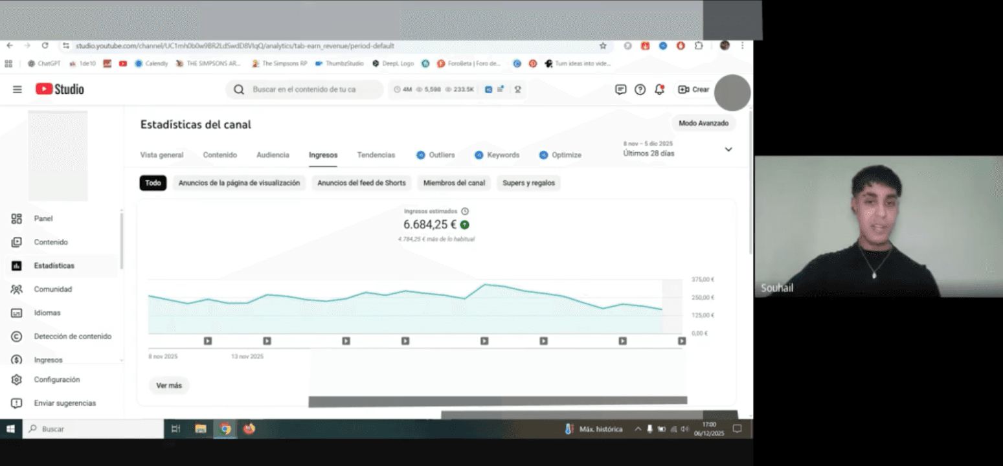Click the first video marker under chart
Image resolution: width=1003 pixels, height=466 pixels.
tap(208, 341)
